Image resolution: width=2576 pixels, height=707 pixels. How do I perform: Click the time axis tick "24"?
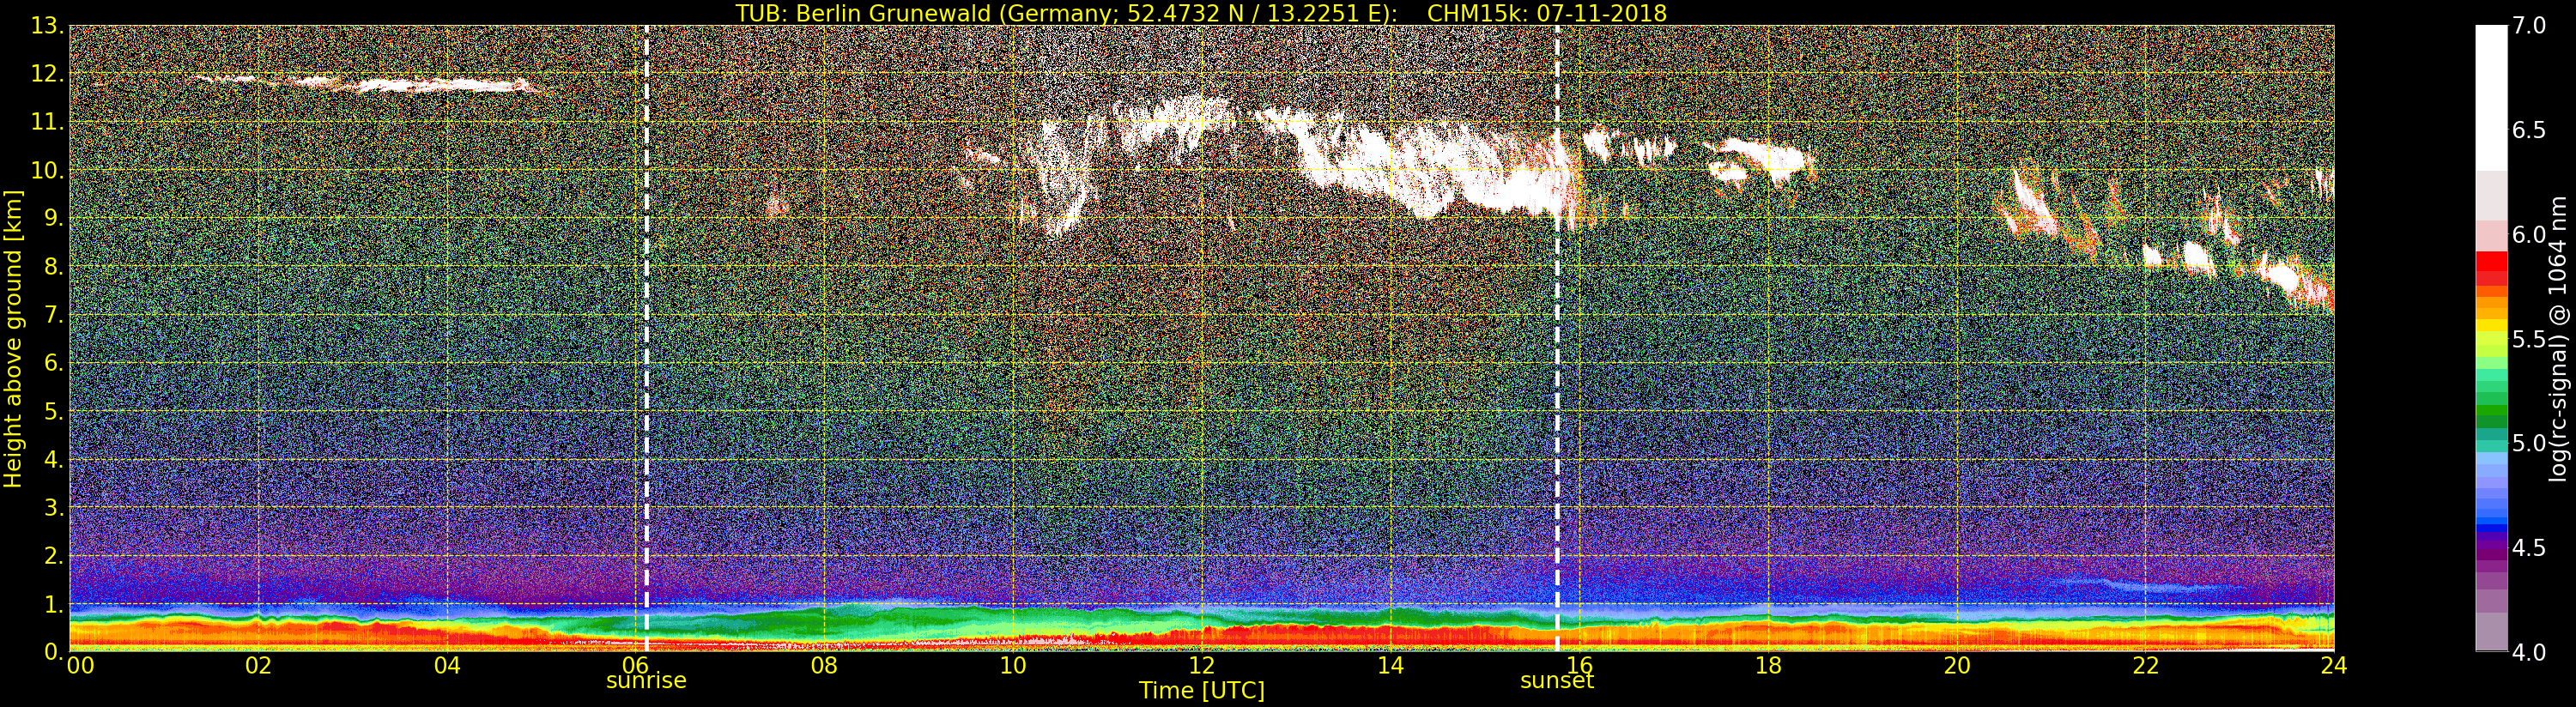point(2334,666)
